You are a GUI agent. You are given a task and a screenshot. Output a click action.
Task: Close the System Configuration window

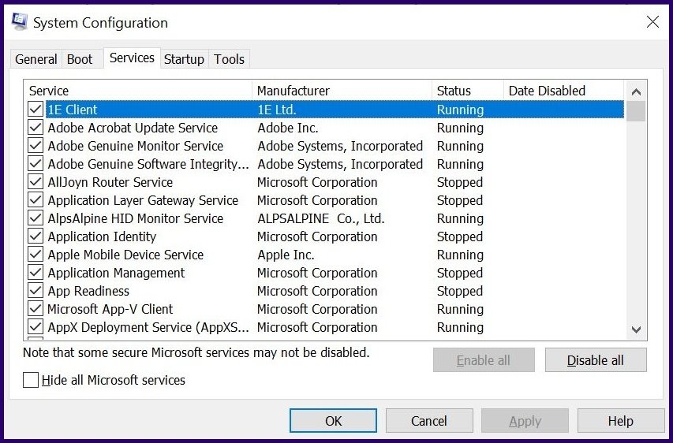[x=652, y=22]
